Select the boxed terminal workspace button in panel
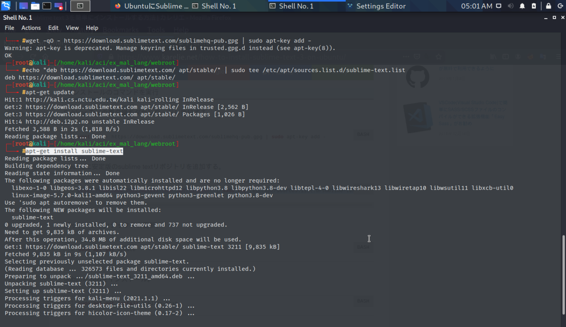This screenshot has width=566, height=327. point(80,6)
